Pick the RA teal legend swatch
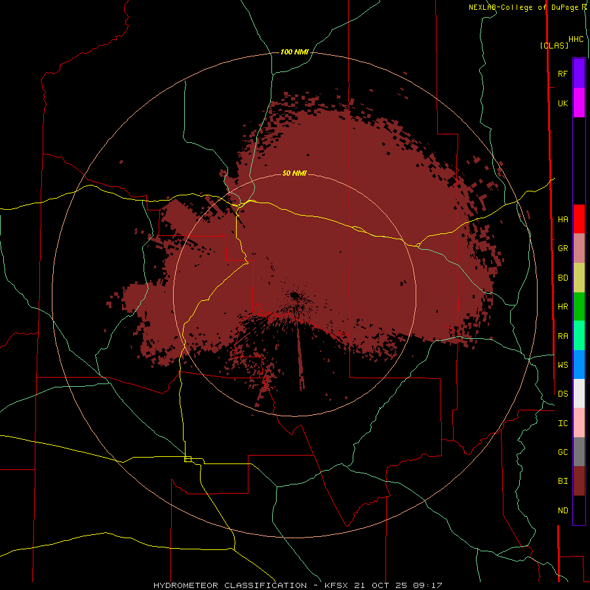 click(579, 336)
